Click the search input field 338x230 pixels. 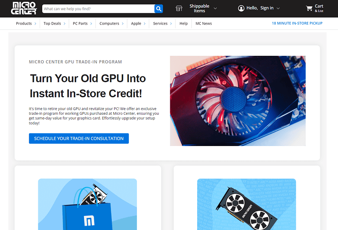click(98, 8)
